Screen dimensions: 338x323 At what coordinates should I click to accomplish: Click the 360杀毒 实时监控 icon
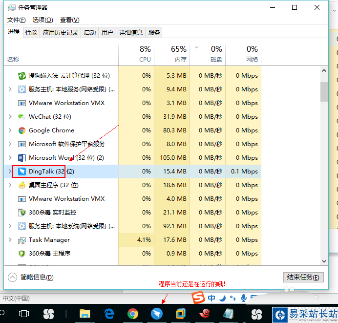click(22, 213)
